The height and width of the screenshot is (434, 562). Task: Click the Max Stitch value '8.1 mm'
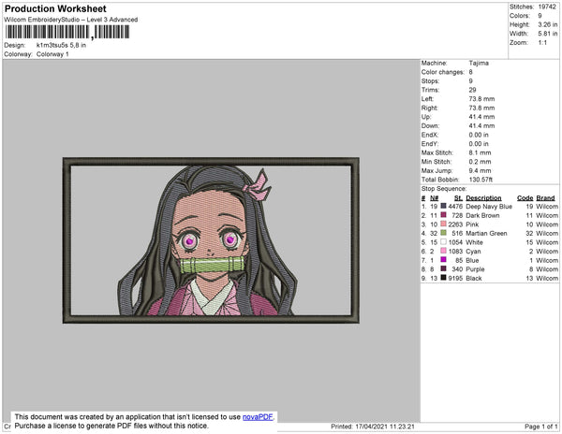pos(480,152)
